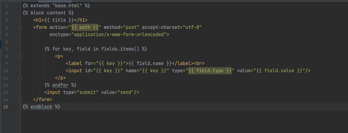Viewport: 348px width, 133px height.
Task: Click line number 7 in the gutter
Action: point(7,49)
